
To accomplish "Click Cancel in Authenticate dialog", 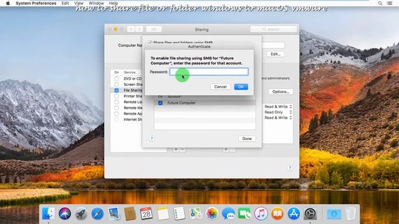I will [x=220, y=87].
